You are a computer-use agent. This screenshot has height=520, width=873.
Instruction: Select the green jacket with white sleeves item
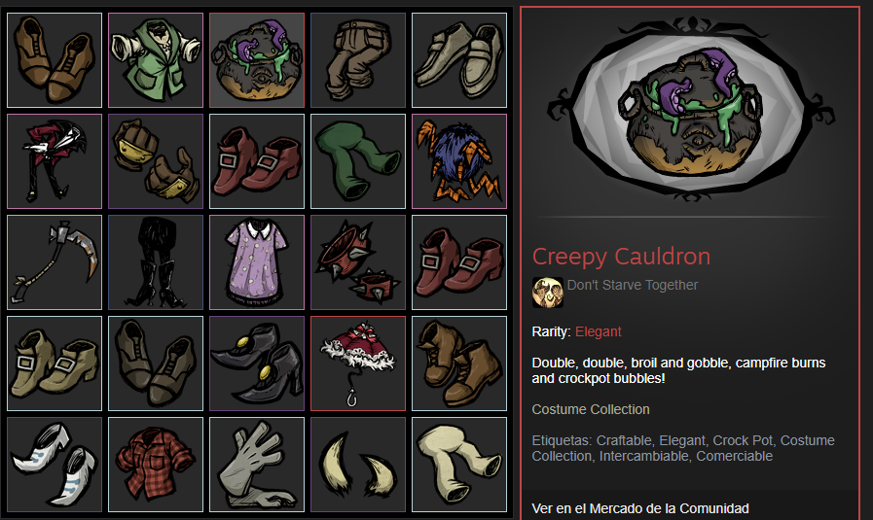click(156, 60)
